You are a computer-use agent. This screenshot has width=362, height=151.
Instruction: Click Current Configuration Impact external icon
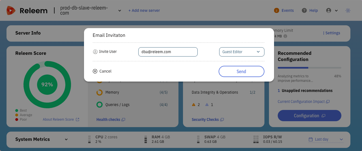[328, 102]
